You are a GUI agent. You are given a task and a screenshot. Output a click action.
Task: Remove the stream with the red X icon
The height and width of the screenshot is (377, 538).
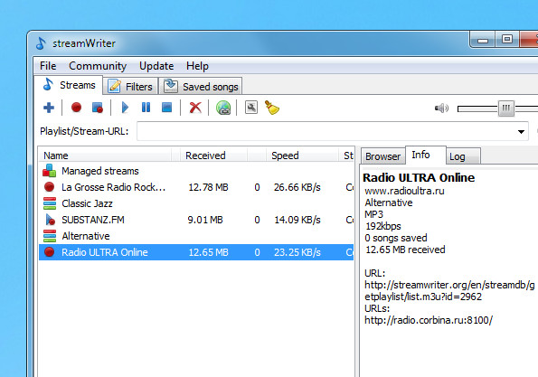[x=195, y=108]
